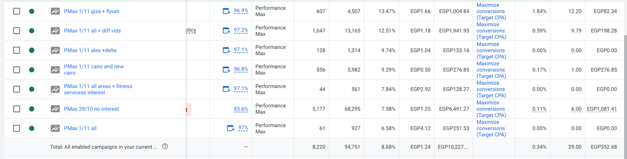Click the ad strength icon beside 96.9%
This screenshot has height=159, width=627.
pos(227,11)
